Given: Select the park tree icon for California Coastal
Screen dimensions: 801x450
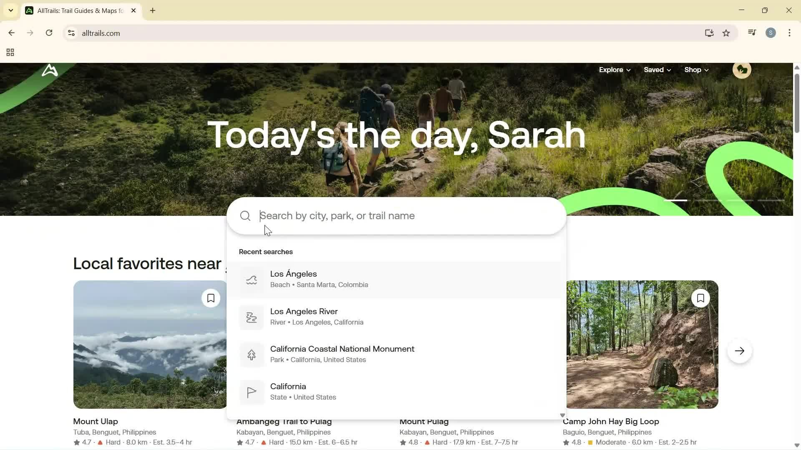Looking at the screenshot, I should [251, 355].
